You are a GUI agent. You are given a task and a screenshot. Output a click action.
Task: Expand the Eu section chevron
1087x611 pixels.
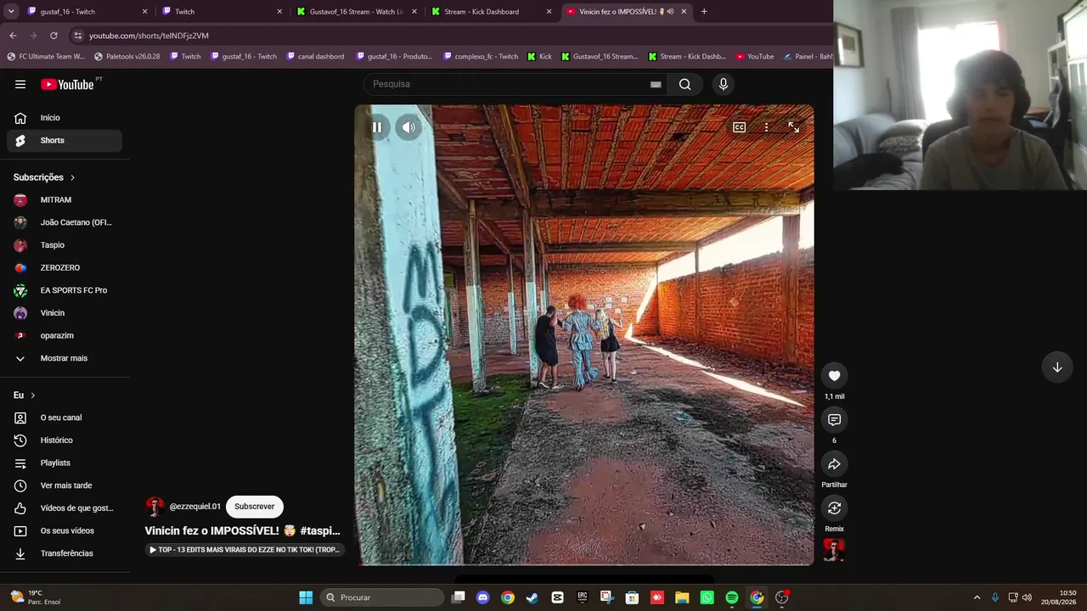[33, 395]
